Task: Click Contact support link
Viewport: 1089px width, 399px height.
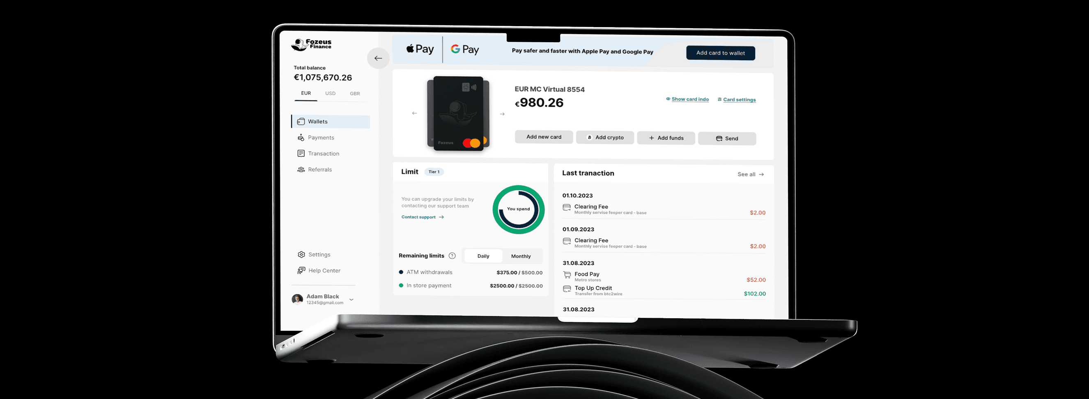Action: click(422, 217)
